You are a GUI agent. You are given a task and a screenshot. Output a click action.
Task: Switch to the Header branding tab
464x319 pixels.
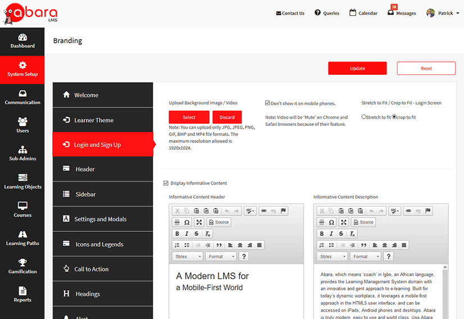tap(103, 169)
